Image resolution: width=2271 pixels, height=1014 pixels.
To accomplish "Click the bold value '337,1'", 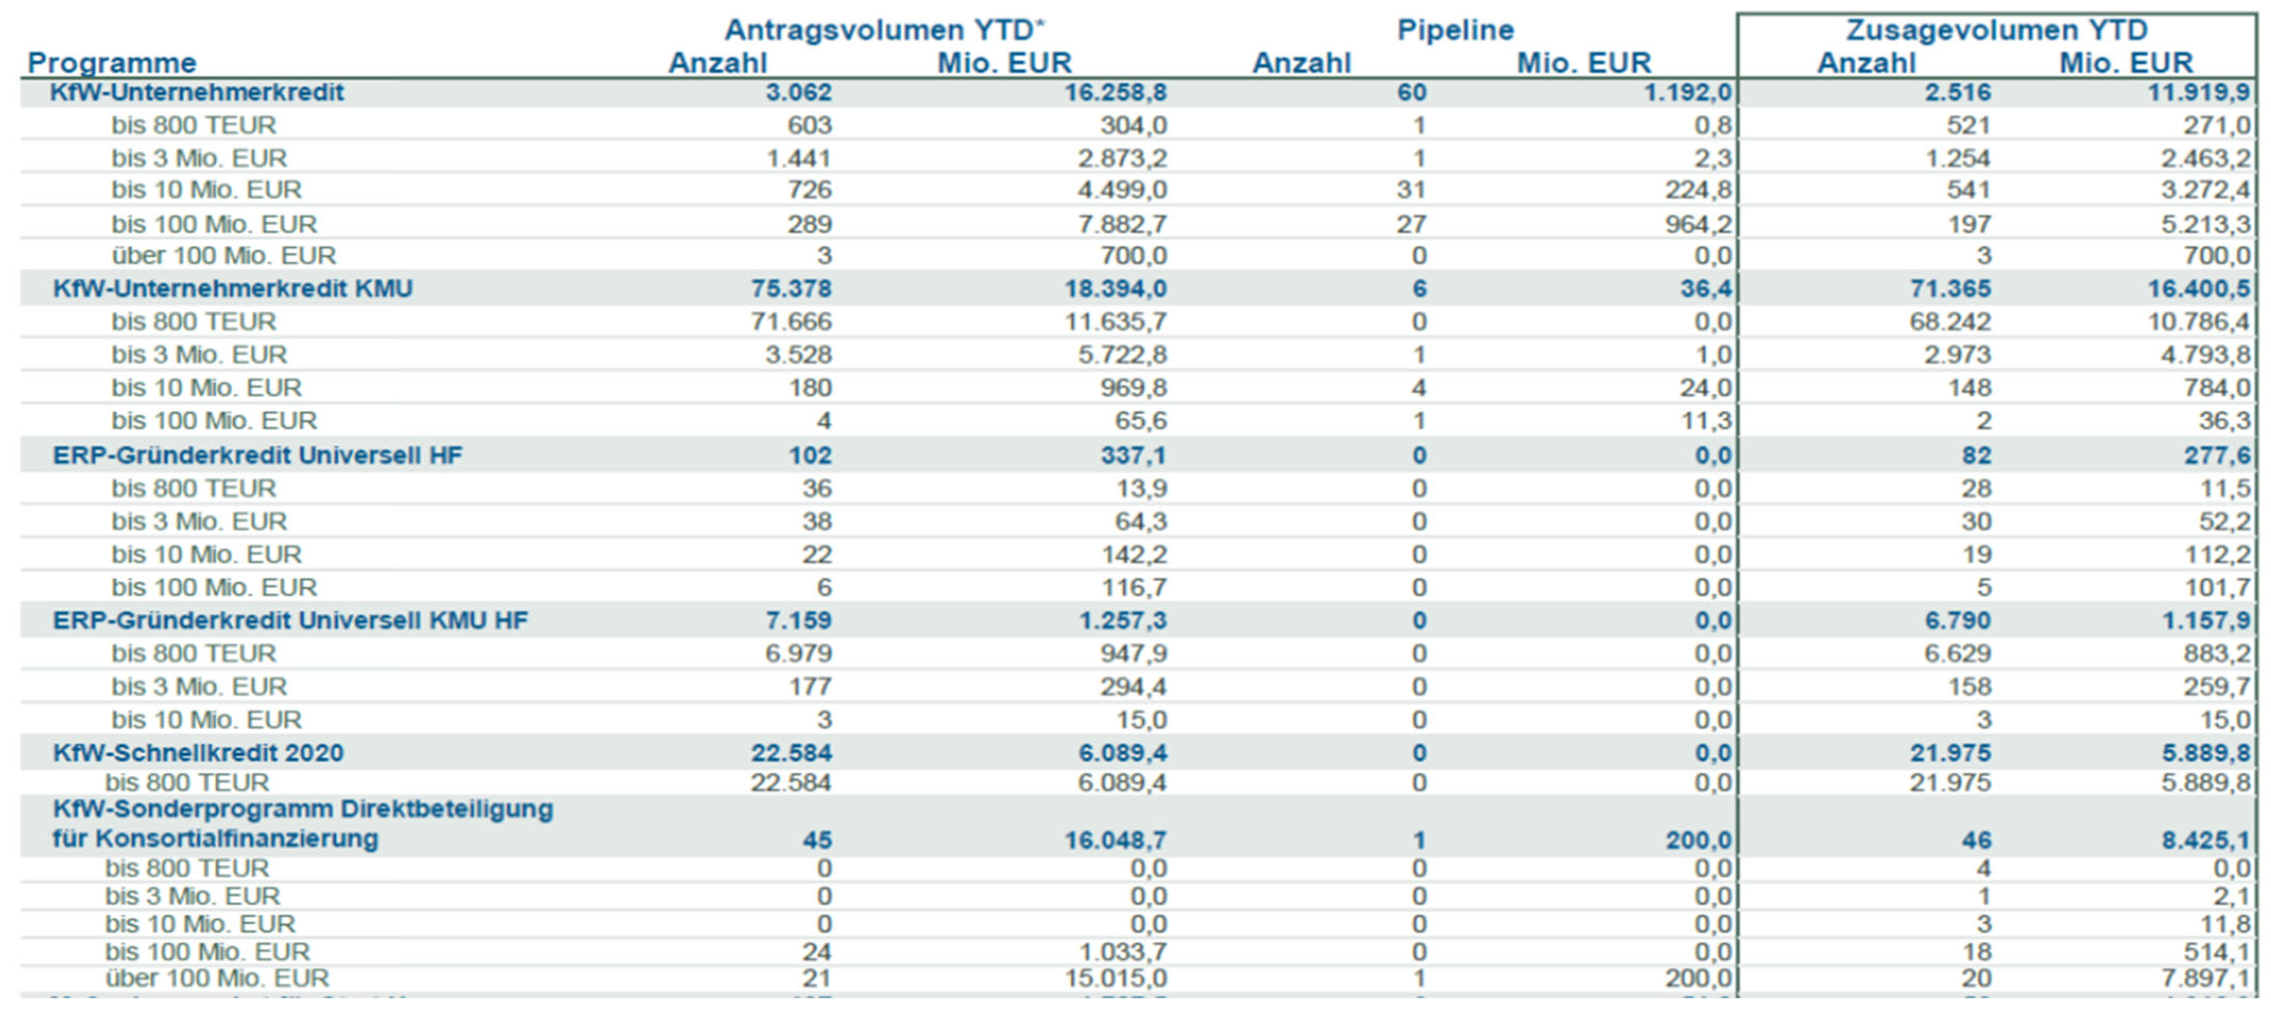I will click(1134, 455).
